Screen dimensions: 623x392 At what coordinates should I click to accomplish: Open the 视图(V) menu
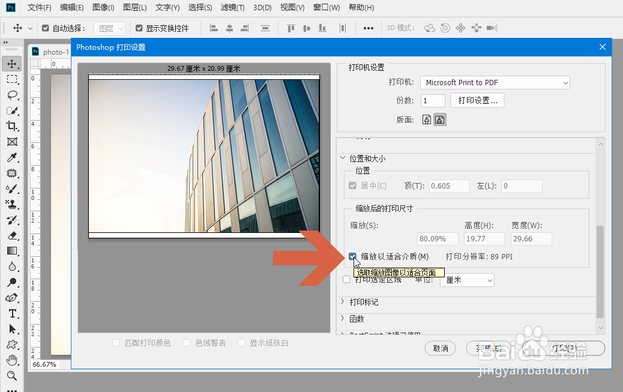click(292, 8)
